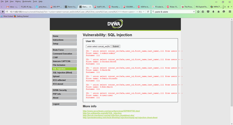Image resolution: width=233 pixels, height=125 pixels.
Task: Open the pentestmonkey.net cheat sheet link
Action: point(120,118)
